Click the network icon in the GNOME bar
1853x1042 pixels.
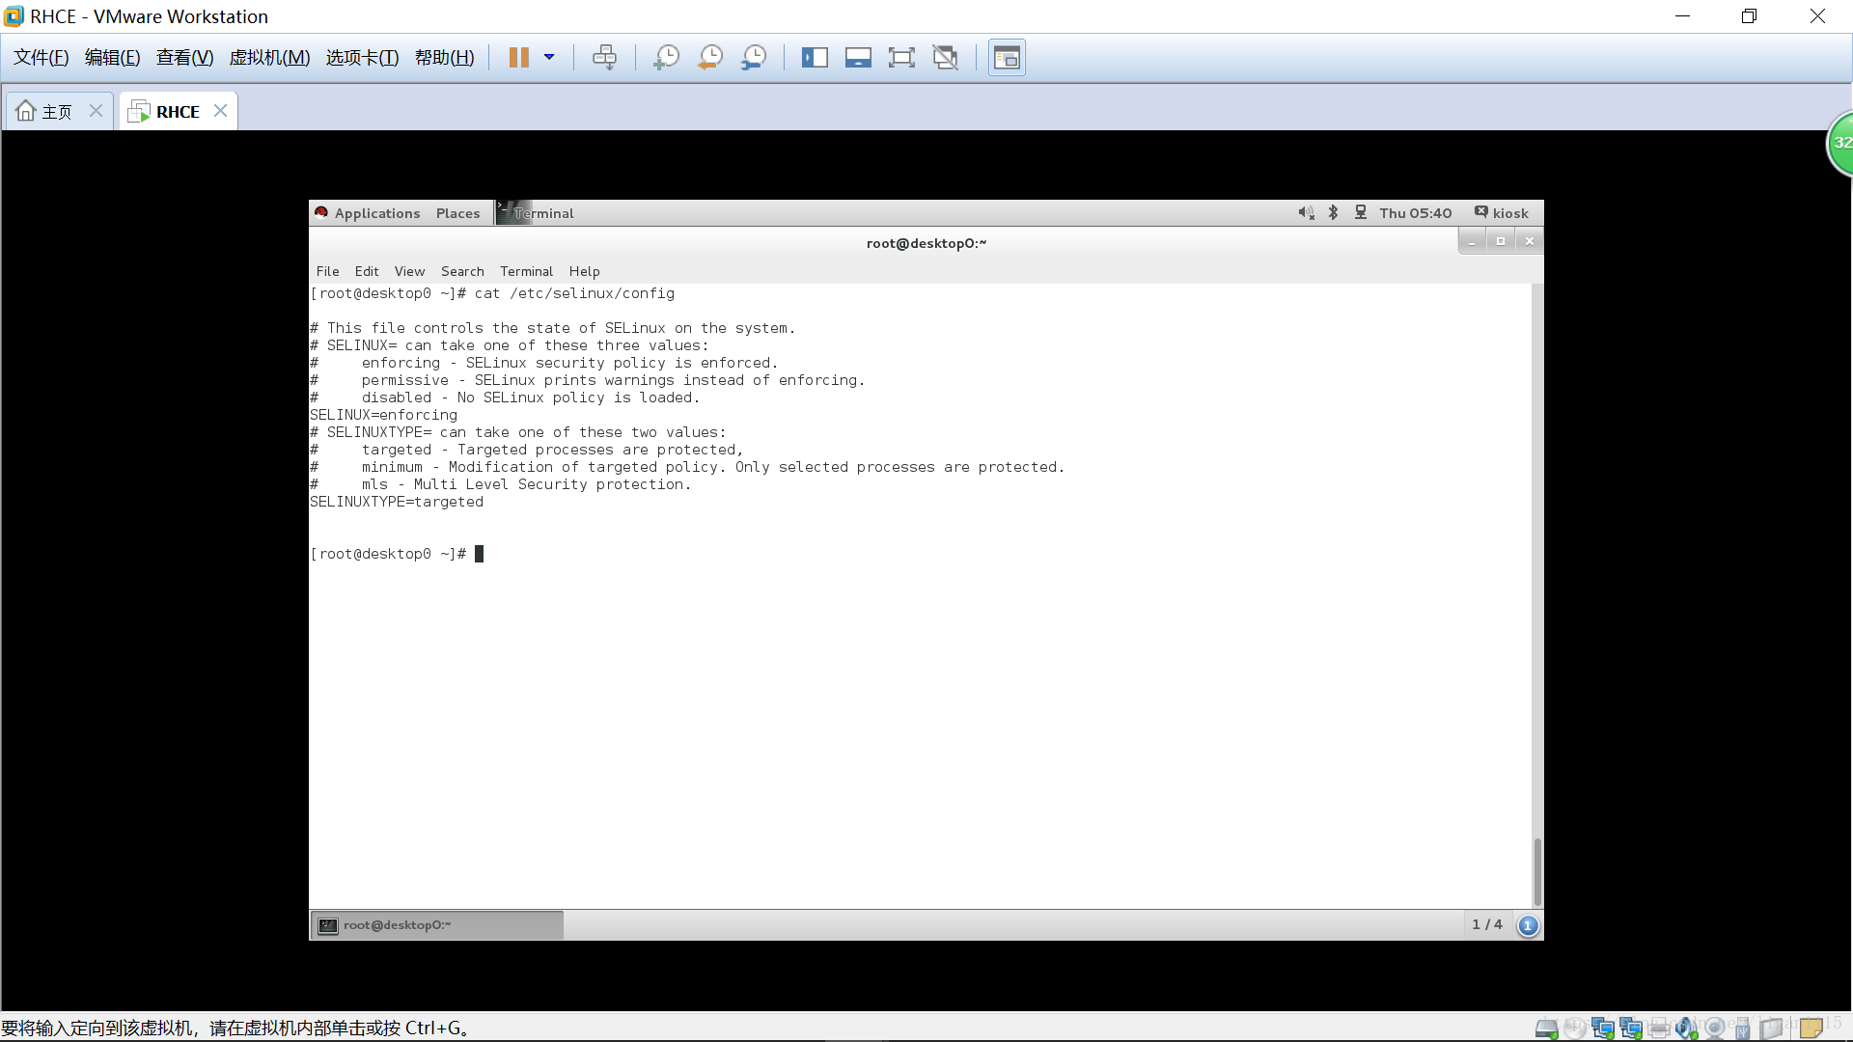tap(1360, 213)
